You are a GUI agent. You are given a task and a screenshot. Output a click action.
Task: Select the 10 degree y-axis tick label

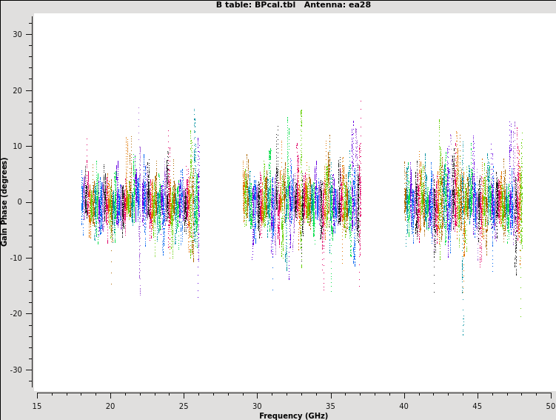pyautogui.click(x=18, y=147)
